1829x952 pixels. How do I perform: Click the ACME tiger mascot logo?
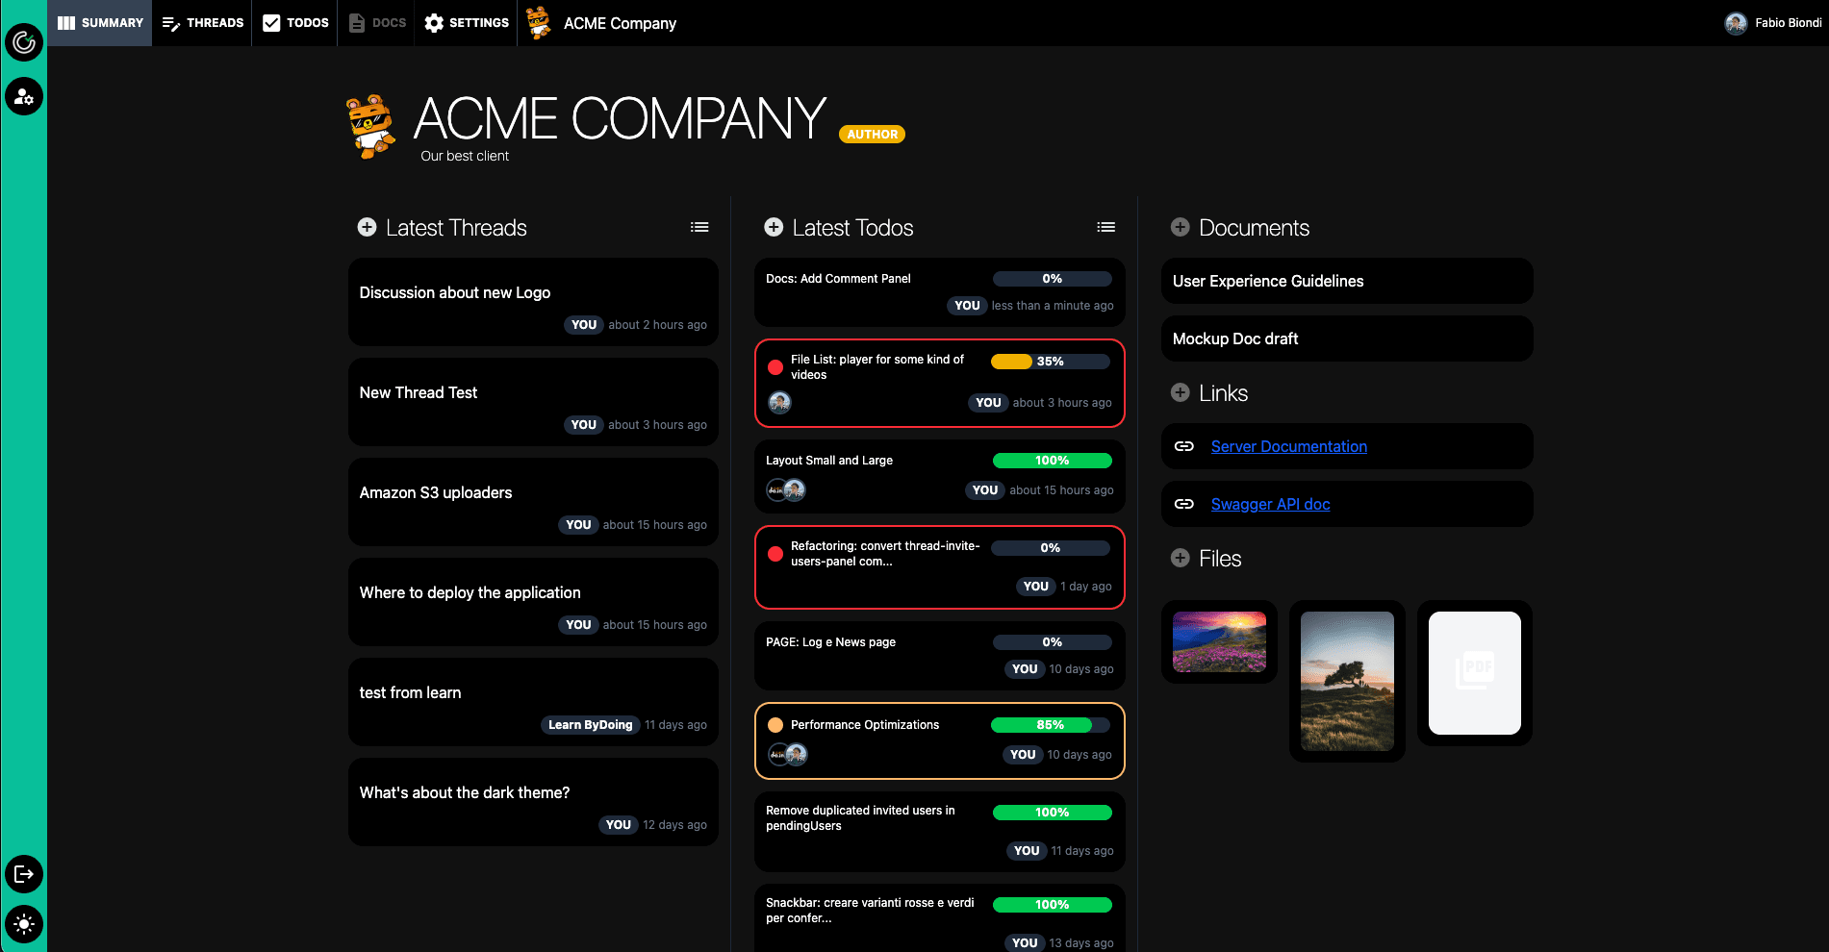point(371,126)
